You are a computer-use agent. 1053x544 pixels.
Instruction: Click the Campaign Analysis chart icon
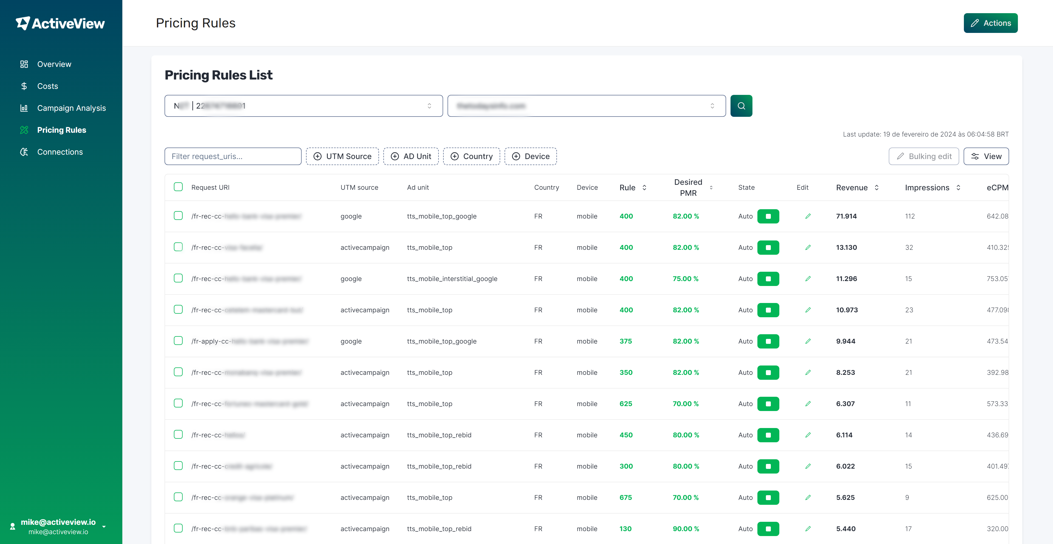tap(24, 108)
